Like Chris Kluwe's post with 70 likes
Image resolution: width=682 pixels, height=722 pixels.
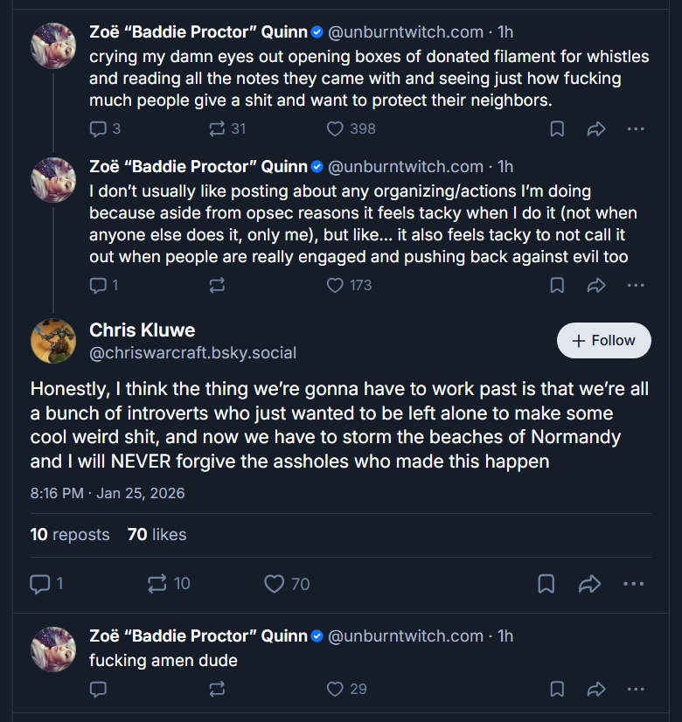click(287, 584)
